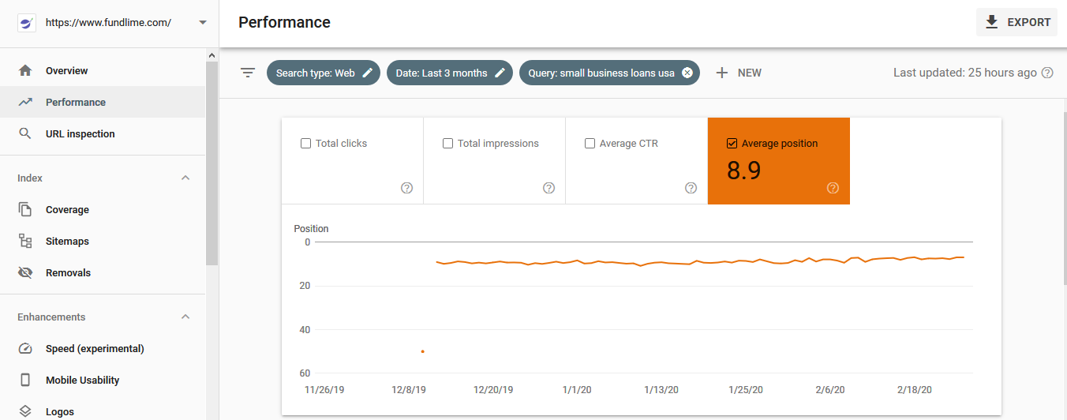Image resolution: width=1067 pixels, height=420 pixels.
Task: Enable the Total impressions checkbox
Action: pos(447,144)
